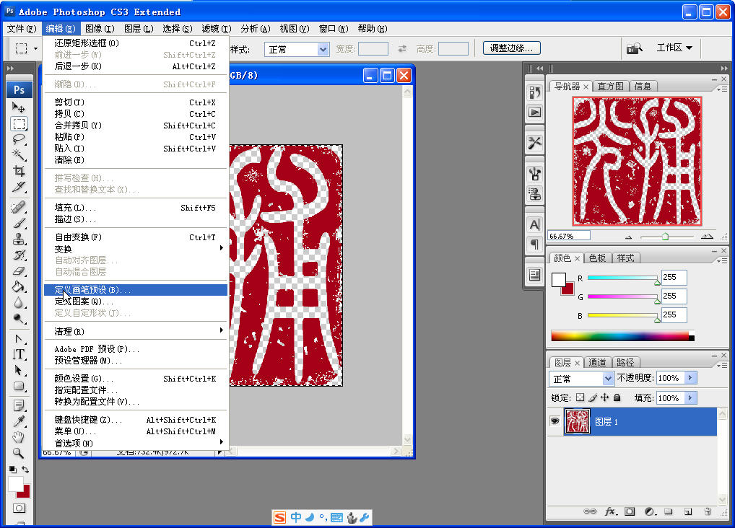Toggle the lock-all padlock for the layer
735x528 pixels.
point(617,398)
